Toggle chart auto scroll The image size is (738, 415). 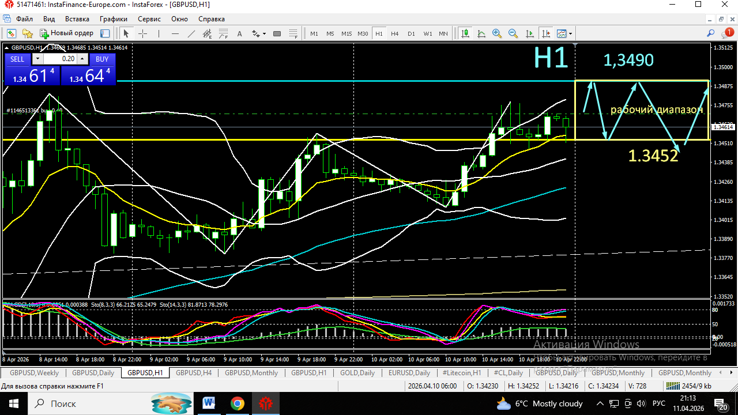[530, 33]
